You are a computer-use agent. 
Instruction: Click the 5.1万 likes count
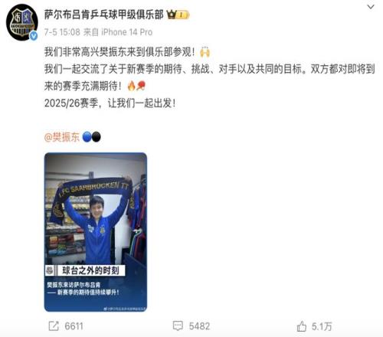pos(322,326)
